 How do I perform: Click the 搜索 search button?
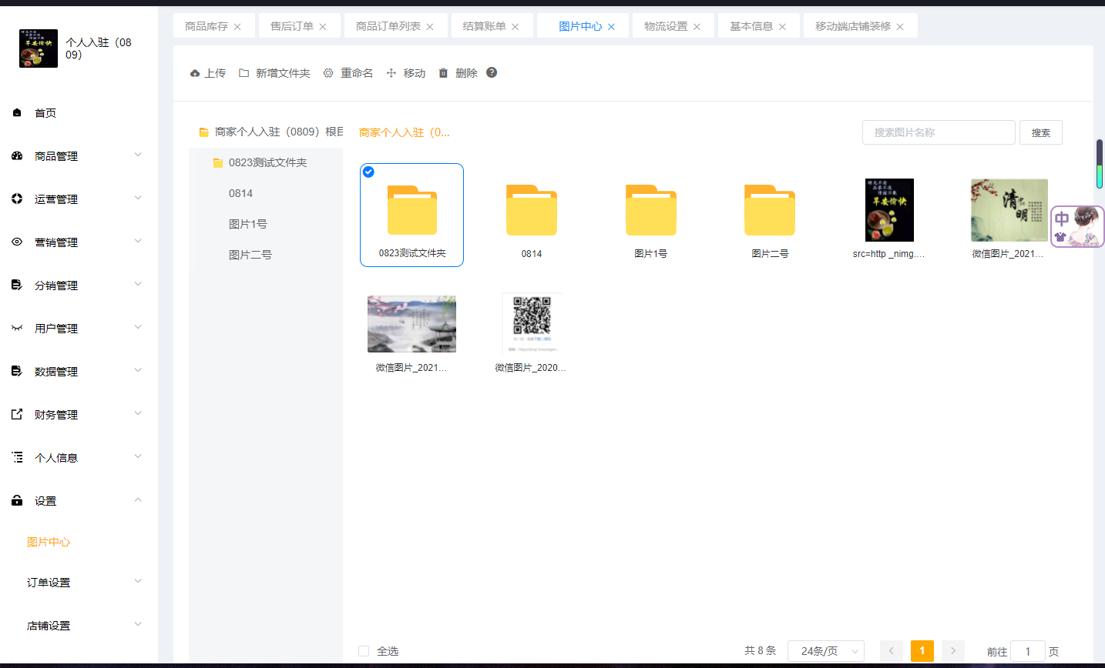1040,132
